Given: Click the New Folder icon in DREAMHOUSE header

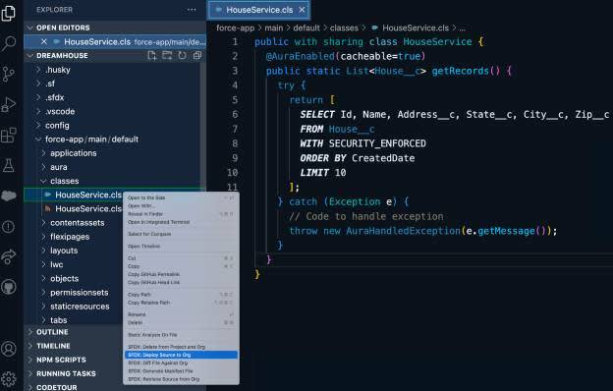Looking at the screenshot, I should click(x=167, y=56).
